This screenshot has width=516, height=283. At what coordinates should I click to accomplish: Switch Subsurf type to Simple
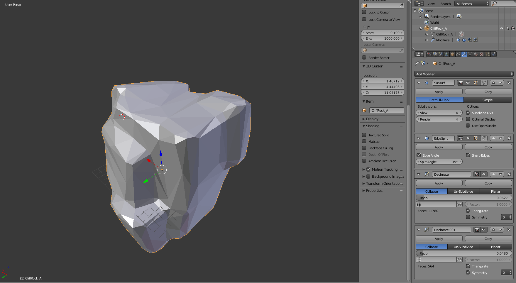(x=488, y=100)
